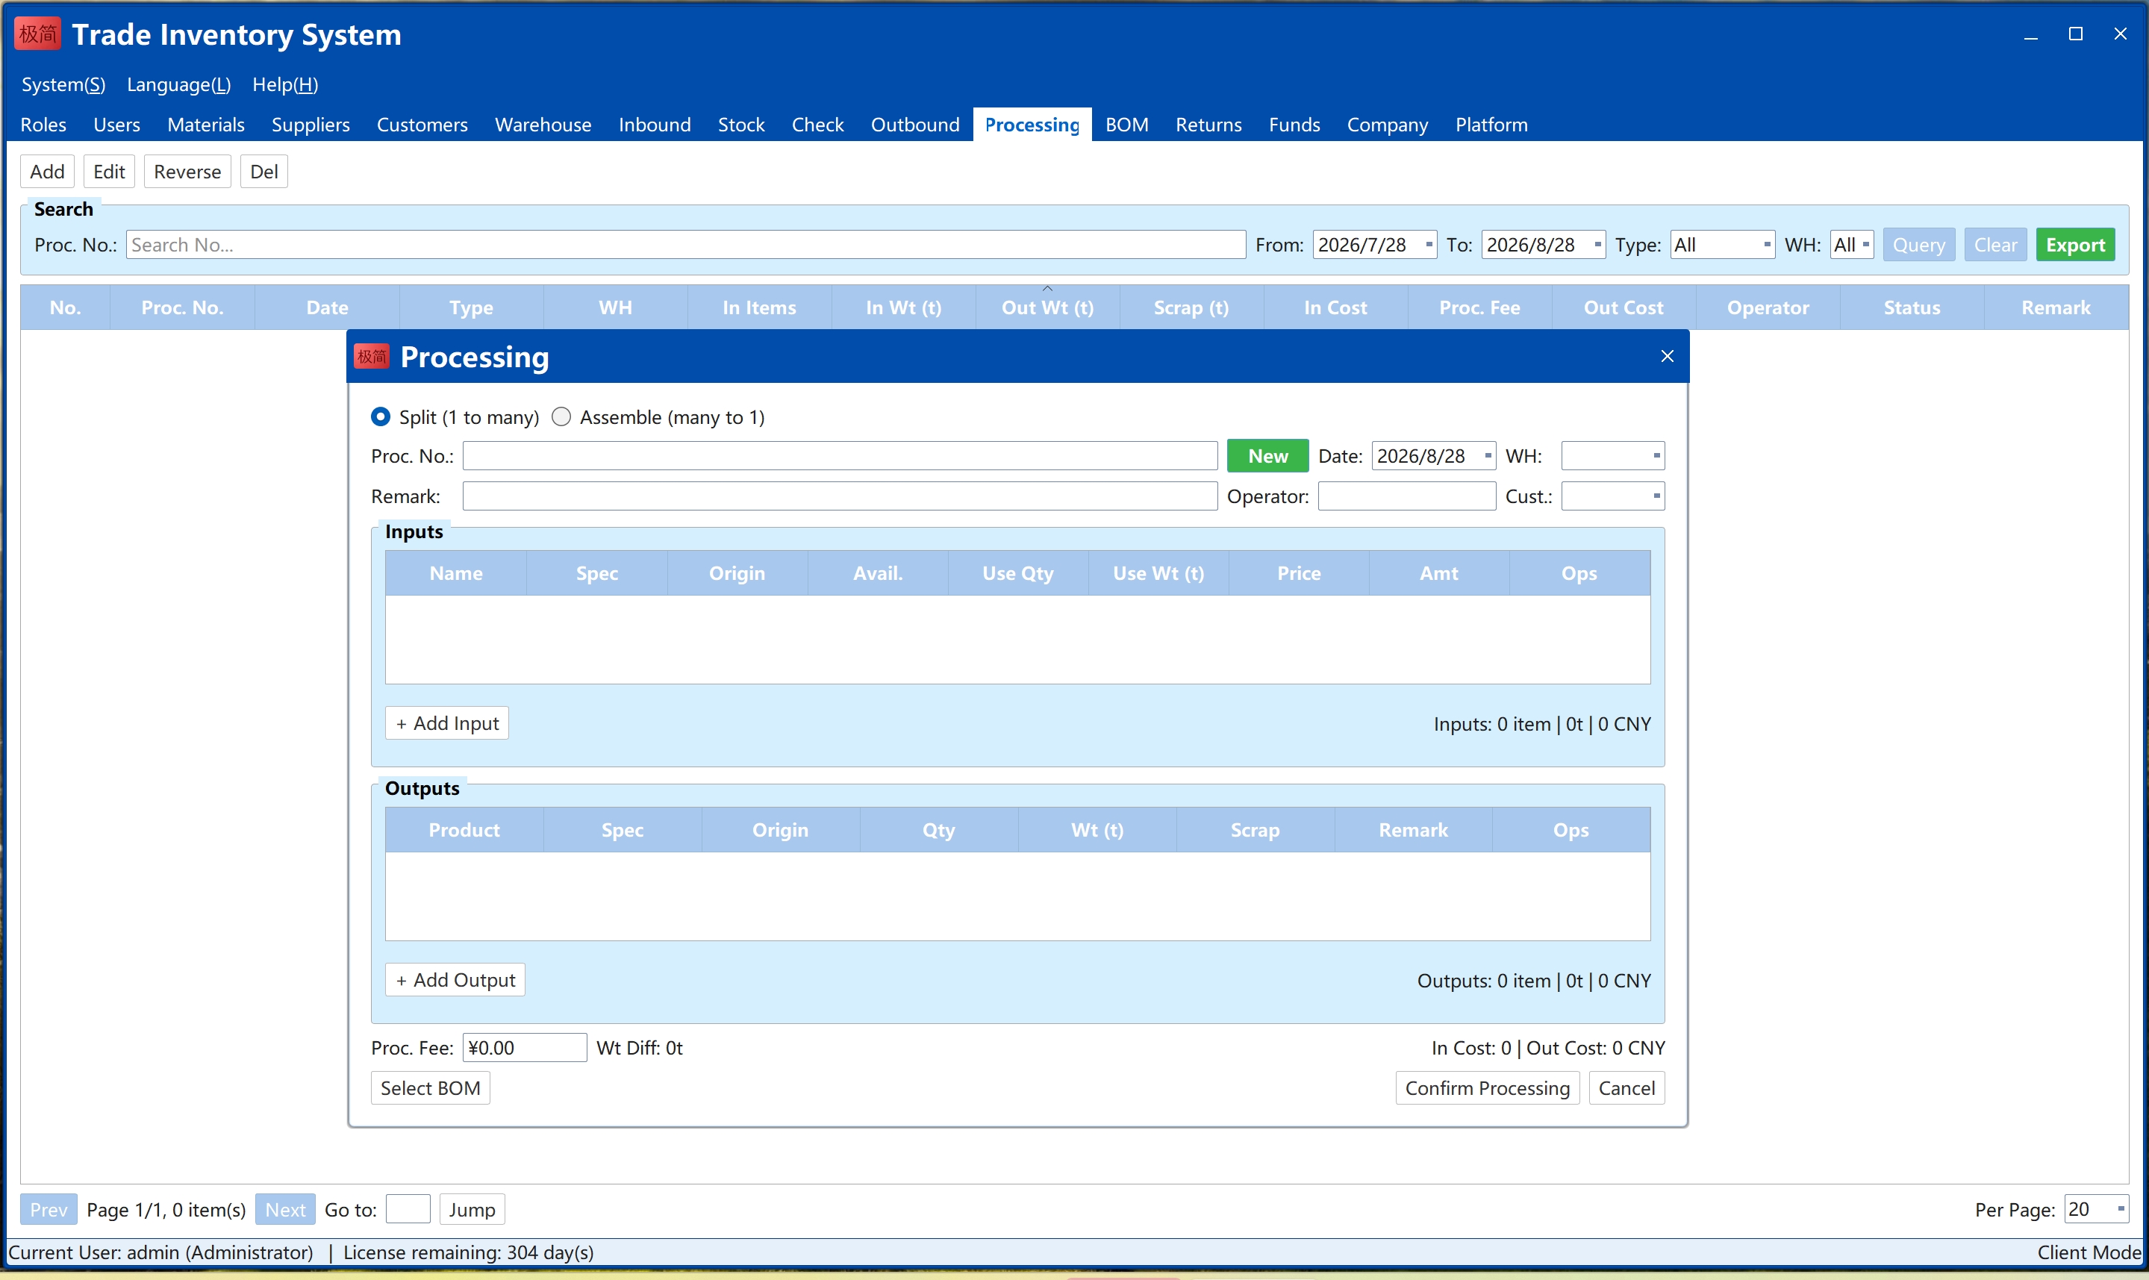2149x1280 pixels.
Task: Click the Edit toolbar button
Action: (110, 172)
